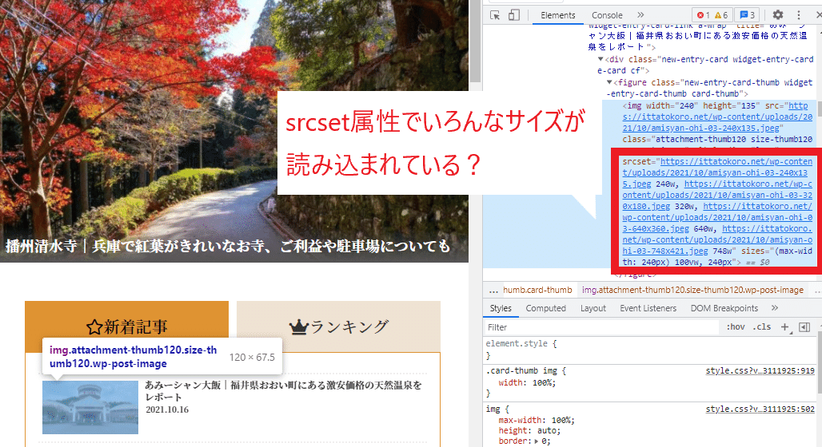The image size is (822, 447).
Task: Open the img src URL link
Action: (x=717, y=117)
